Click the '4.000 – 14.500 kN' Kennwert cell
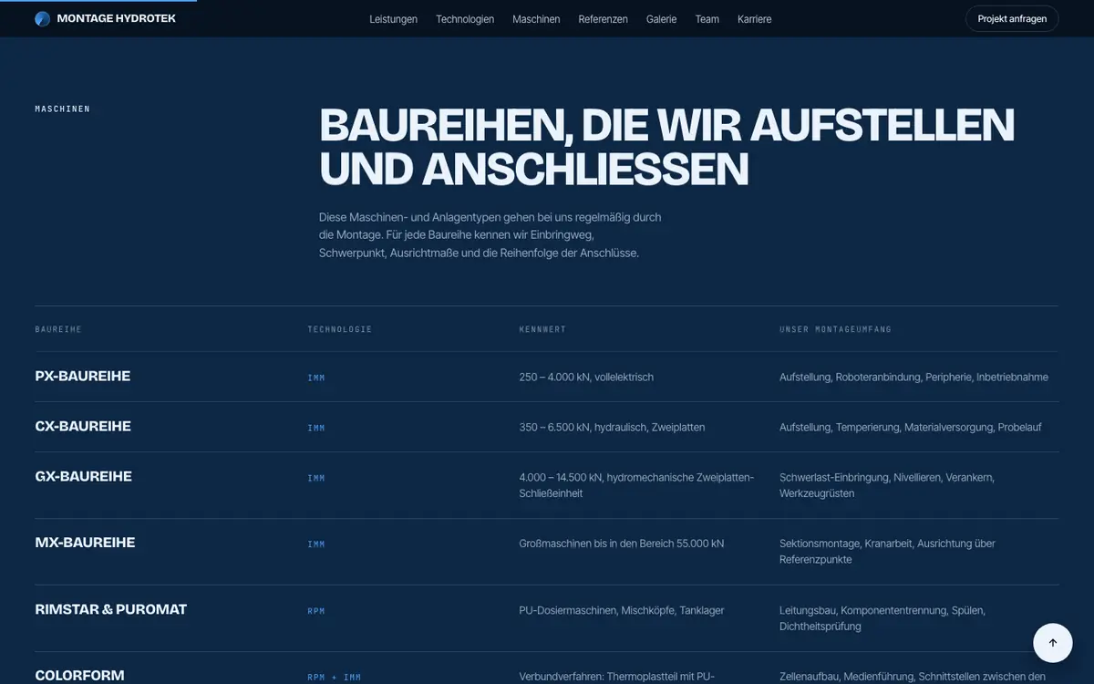The image size is (1094, 684). [636, 485]
